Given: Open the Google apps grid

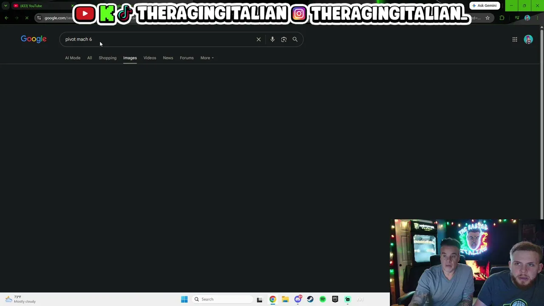Looking at the screenshot, I should [515, 40].
